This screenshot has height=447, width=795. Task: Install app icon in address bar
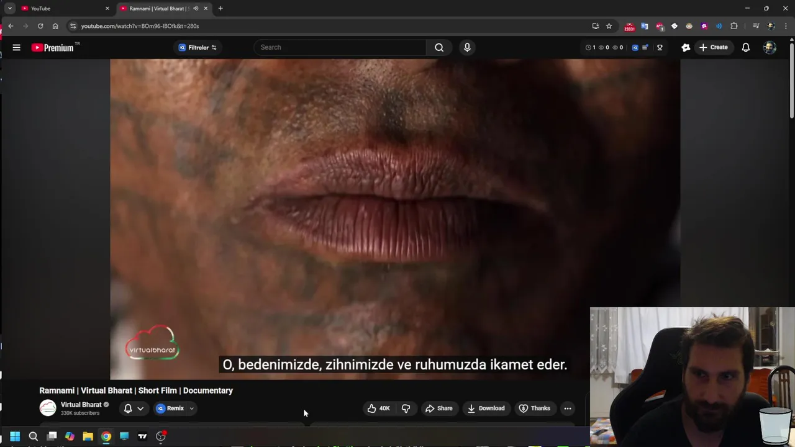click(596, 26)
